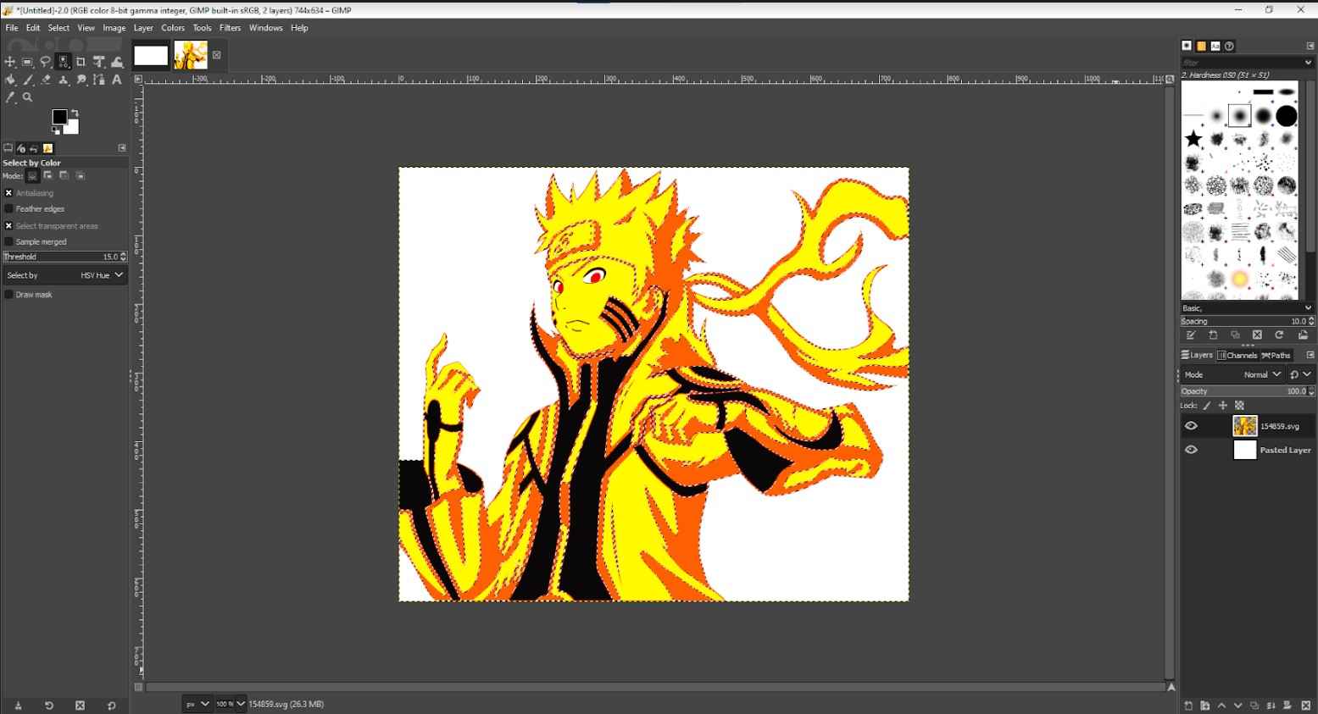The image size is (1318, 714).
Task: Select the Crop tool
Action: point(81,62)
